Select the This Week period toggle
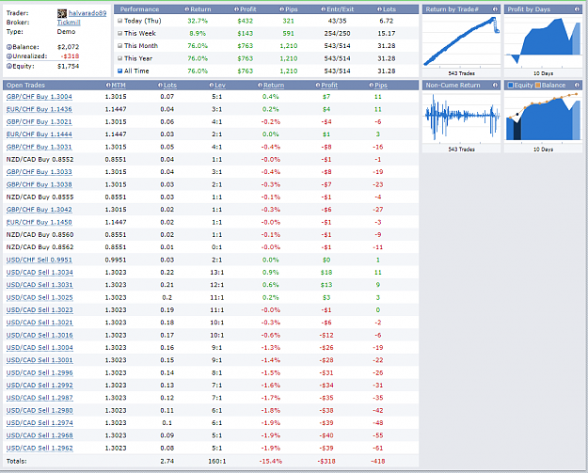The image size is (588, 473). 120,33
